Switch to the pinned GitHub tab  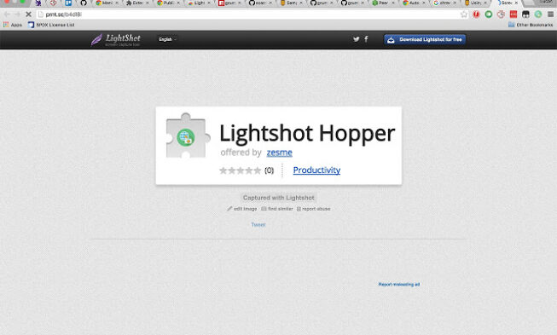pyautogui.click(x=84, y=3)
